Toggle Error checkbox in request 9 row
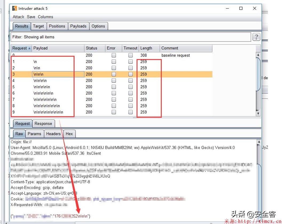282x224 pixels. tap(114, 112)
